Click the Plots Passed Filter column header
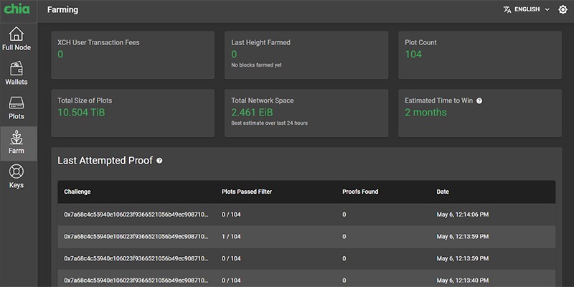Image resolution: width=574 pixels, height=287 pixels. [x=247, y=192]
